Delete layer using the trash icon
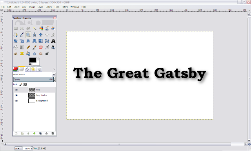This screenshot has height=151, width=251. pos(53,133)
